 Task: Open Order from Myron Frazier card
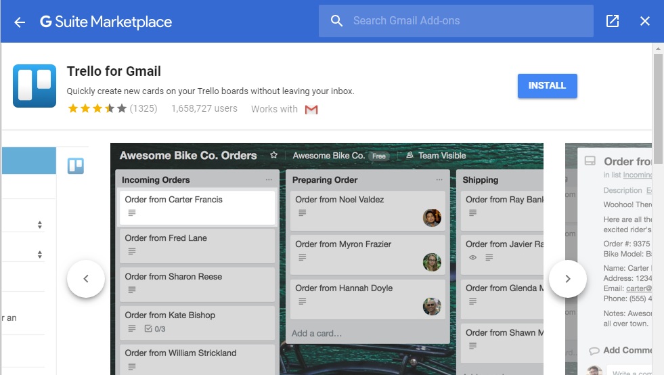(x=368, y=255)
